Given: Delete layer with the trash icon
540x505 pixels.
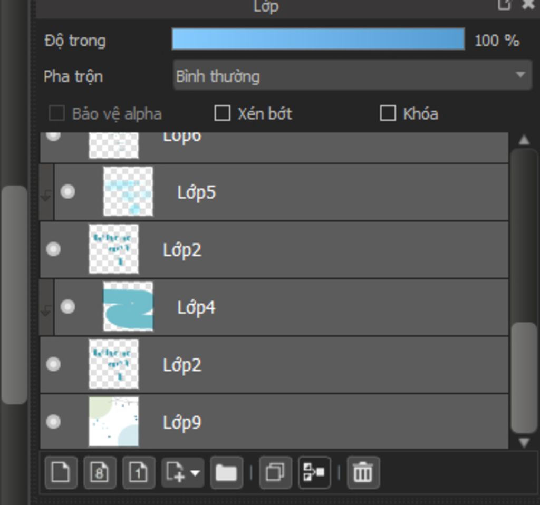Looking at the screenshot, I should 363,472.
